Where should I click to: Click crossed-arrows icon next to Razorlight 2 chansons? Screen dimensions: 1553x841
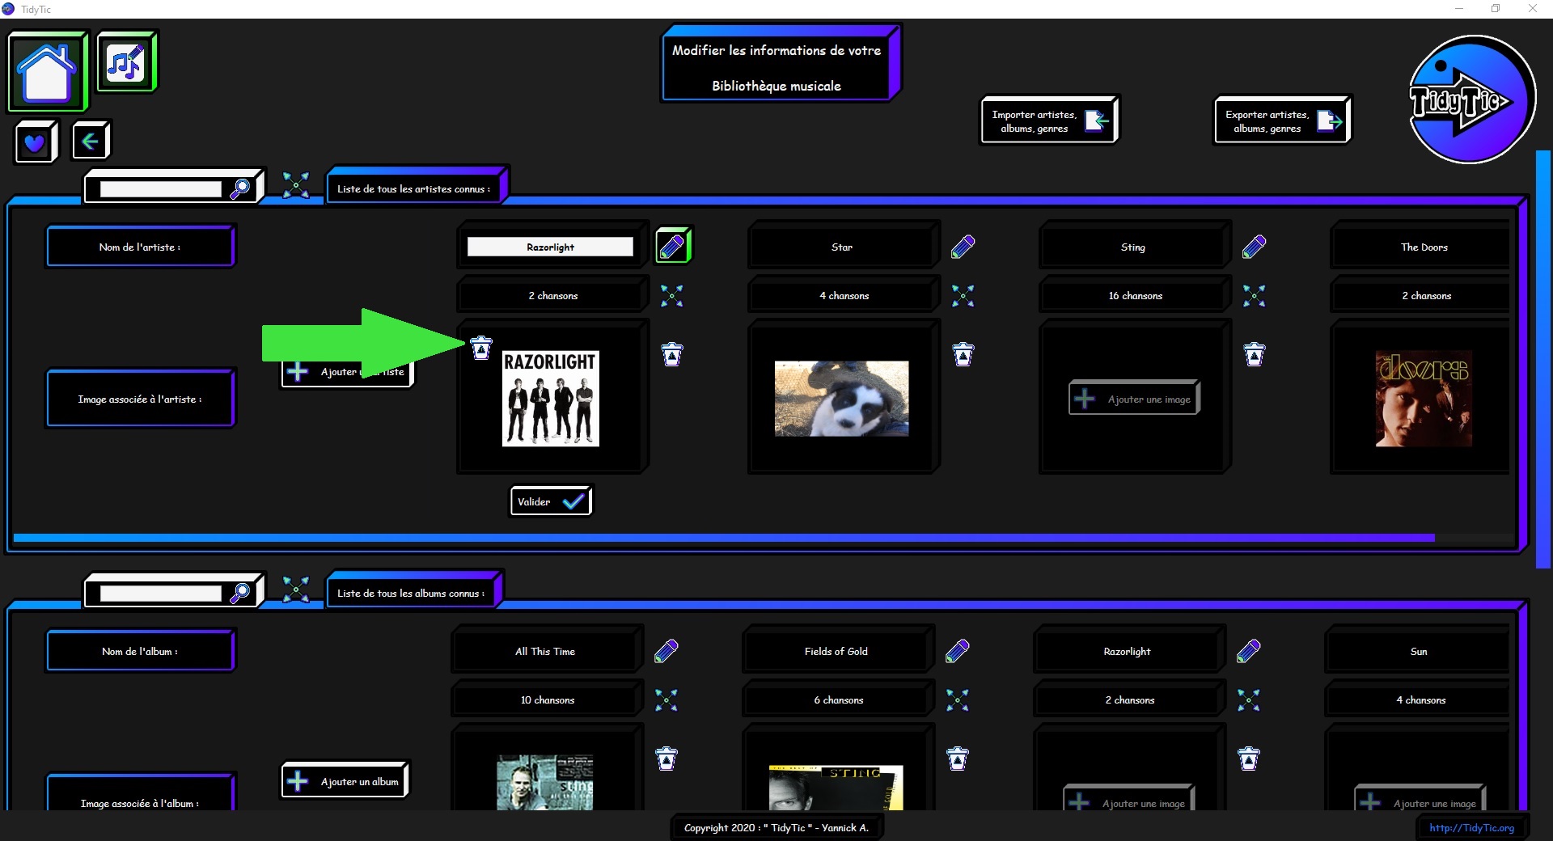(672, 296)
